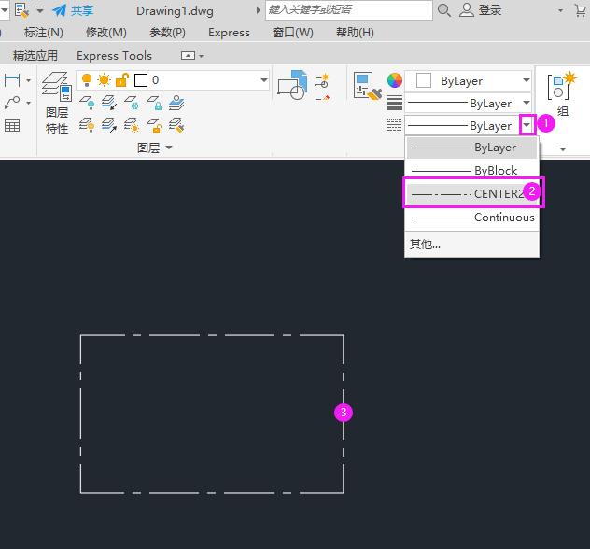Click the search magnifier icon

pyautogui.click(x=444, y=10)
